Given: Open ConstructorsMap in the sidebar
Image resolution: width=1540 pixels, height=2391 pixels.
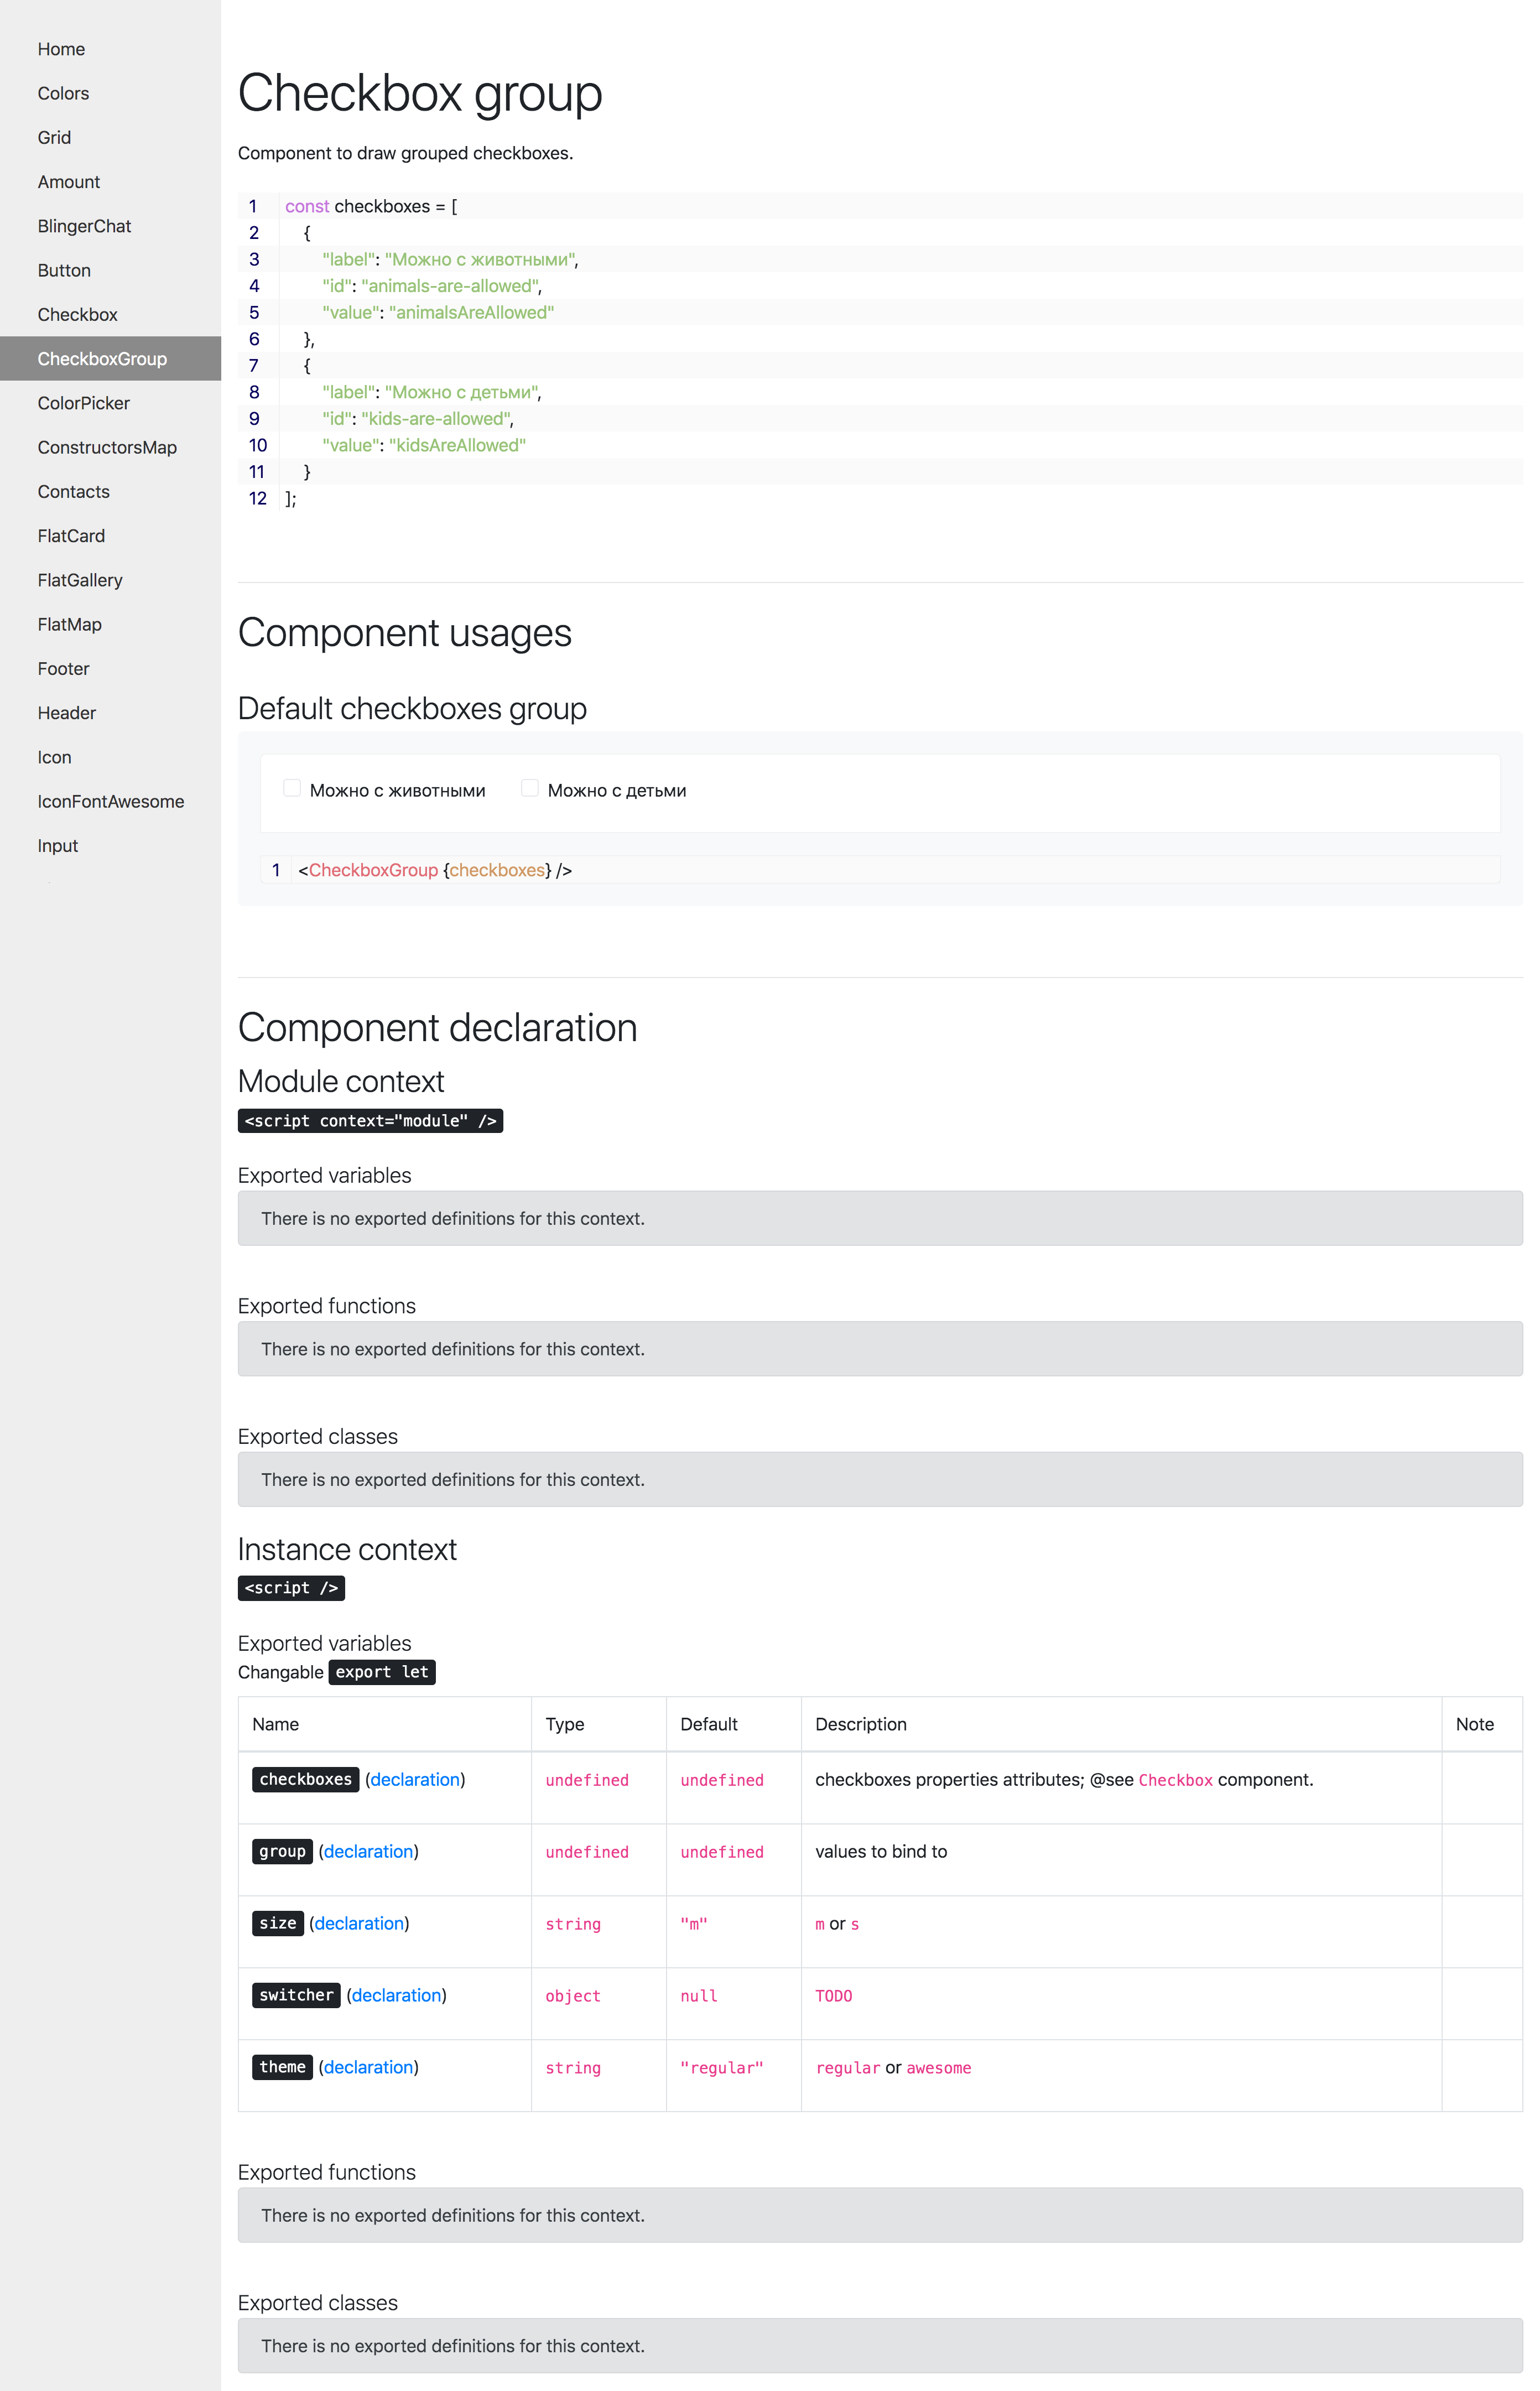Looking at the screenshot, I should tap(107, 447).
